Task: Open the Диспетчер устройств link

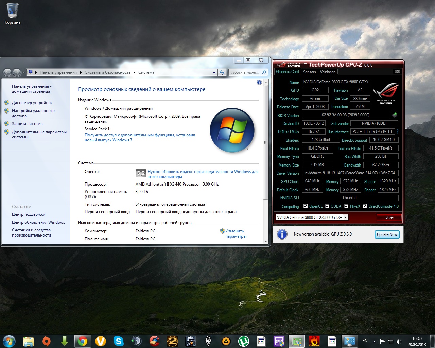Action: click(32, 103)
